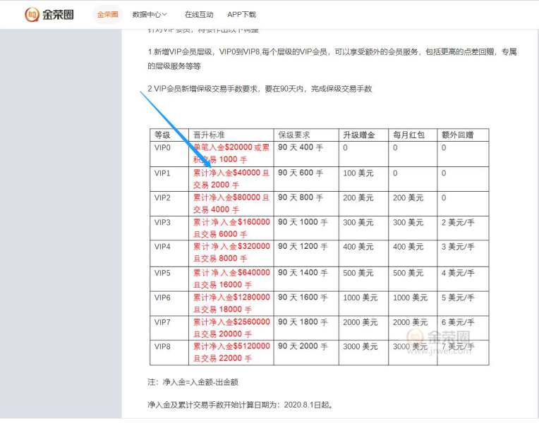
Task: Click the 90 天 600 手 cell
Action: pos(306,179)
